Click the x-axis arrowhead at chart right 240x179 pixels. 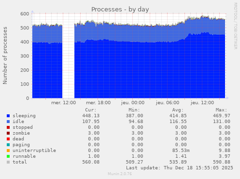click(x=227, y=98)
